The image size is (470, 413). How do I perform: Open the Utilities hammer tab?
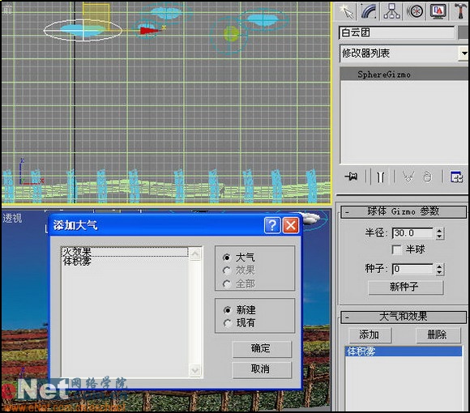pyautogui.click(x=461, y=11)
